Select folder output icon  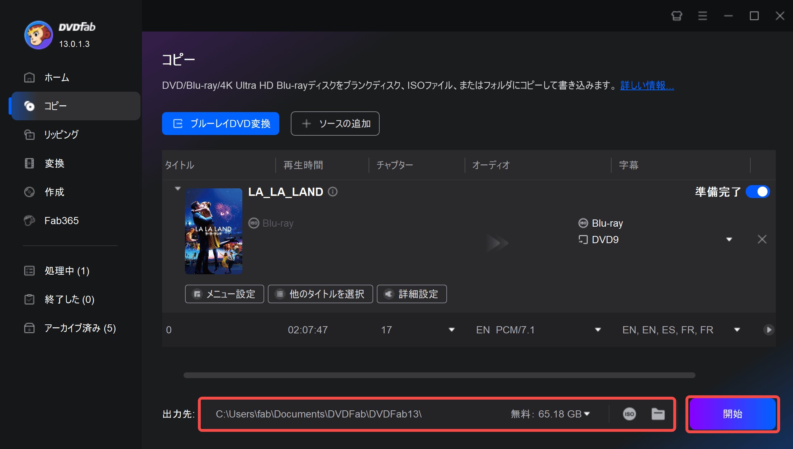click(658, 414)
